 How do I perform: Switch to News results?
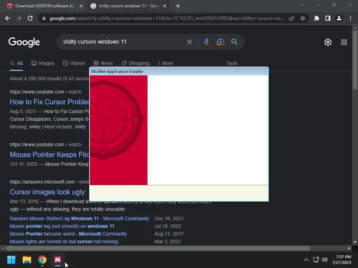click(x=103, y=63)
